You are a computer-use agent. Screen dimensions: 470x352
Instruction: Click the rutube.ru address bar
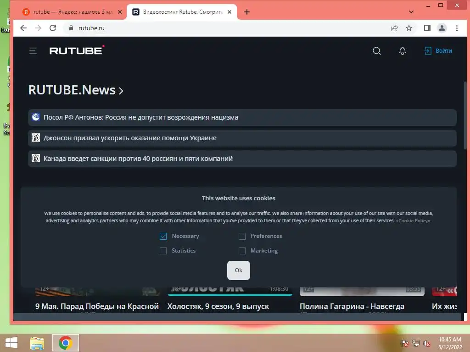225,28
